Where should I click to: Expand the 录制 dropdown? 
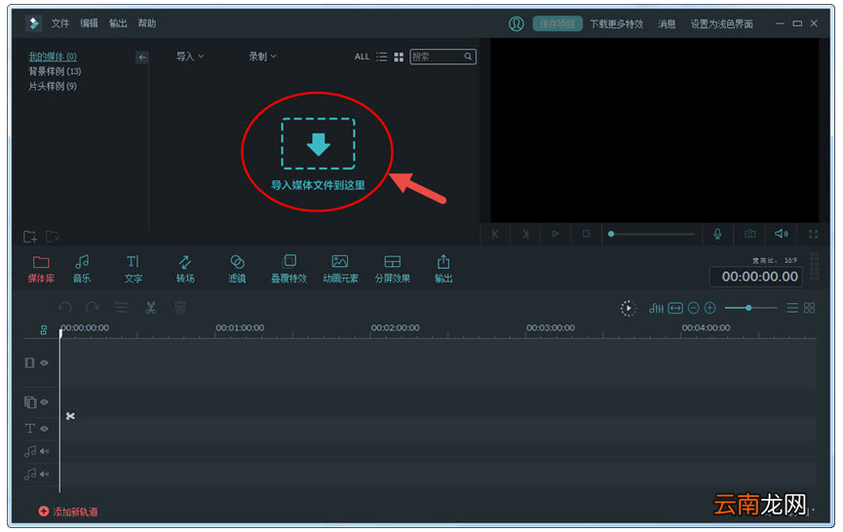click(x=262, y=56)
